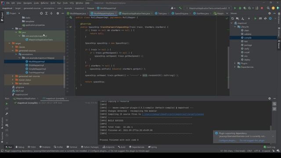This screenshot has width=281, height=158.
Task: Expand classes folder in Project tree
Action: [13, 47]
